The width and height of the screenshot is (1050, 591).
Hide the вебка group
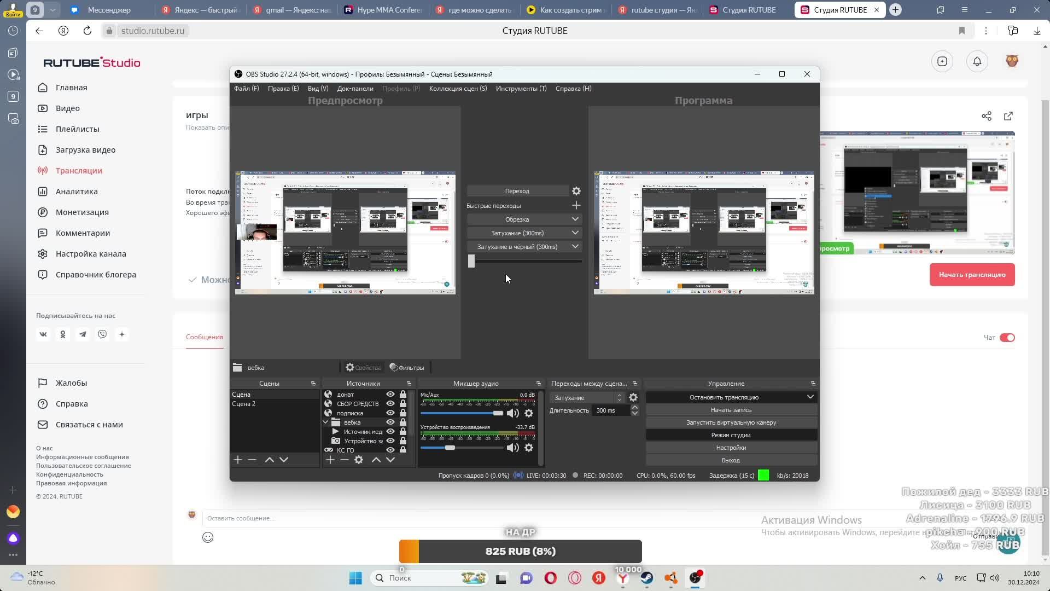click(390, 422)
